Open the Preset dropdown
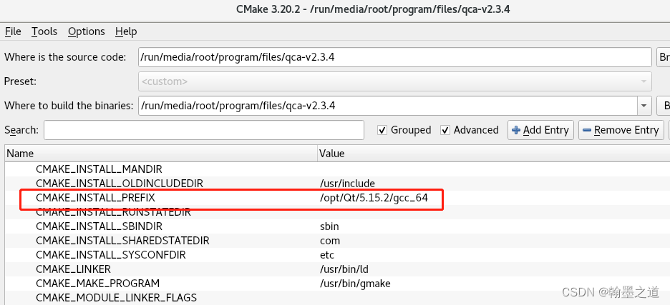The image size is (670, 305). (x=394, y=81)
